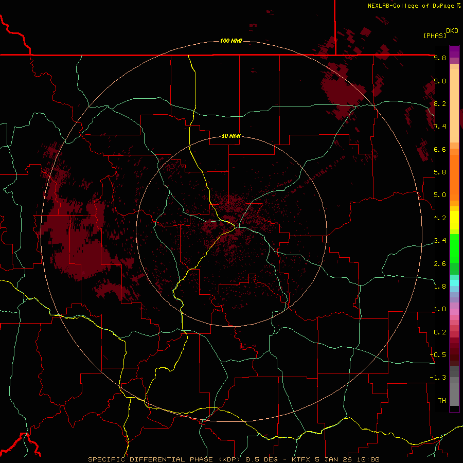Select the 100 NMI range ring label
Screen dimensions: 463x463
(x=231, y=41)
